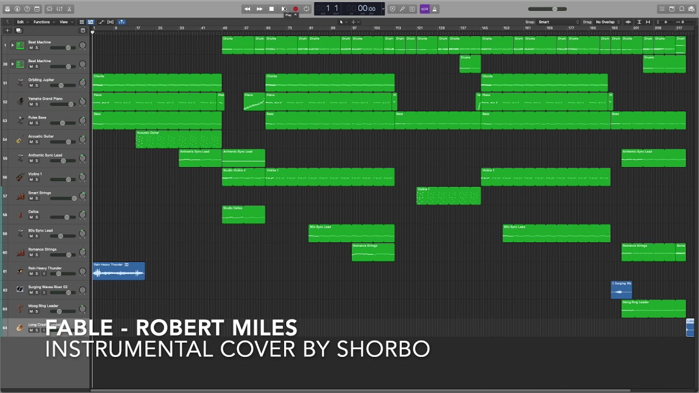Open the Inspector info icon
Screen dimensions: 699x393
pos(17,9)
